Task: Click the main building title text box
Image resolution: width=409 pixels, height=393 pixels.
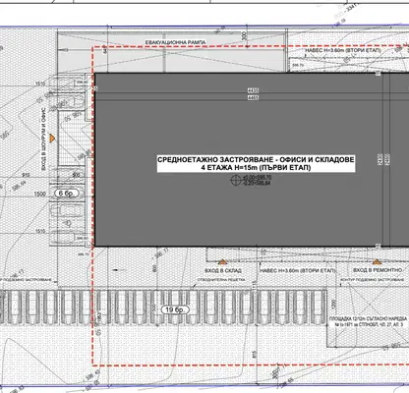Action: coord(256,164)
